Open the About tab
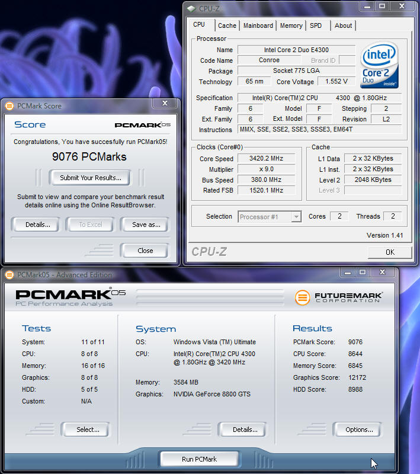Screen dimensions: 420x474 click(x=343, y=25)
